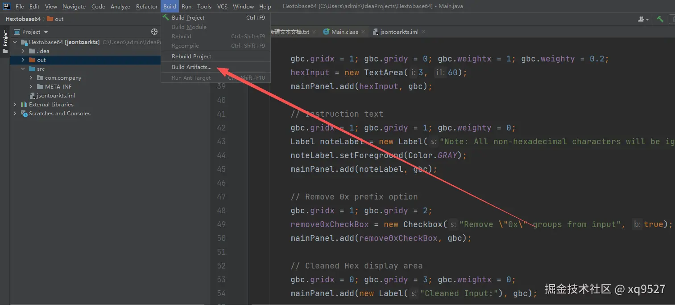Image resolution: width=675 pixels, height=305 pixels.
Task: Switch to the Main.class editor tab
Action: click(x=344, y=32)
